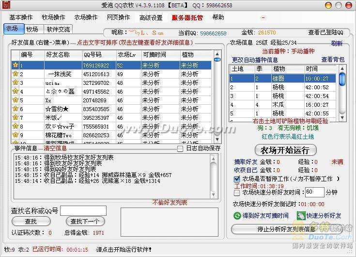Click star icon of friend row 7 米饭
This screenshot has height=257, width=356.
[x=15, y=117]
